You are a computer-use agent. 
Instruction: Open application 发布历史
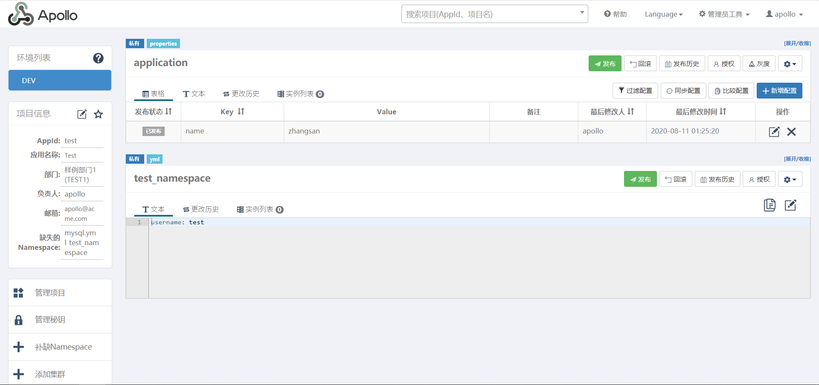pos(682,64)
